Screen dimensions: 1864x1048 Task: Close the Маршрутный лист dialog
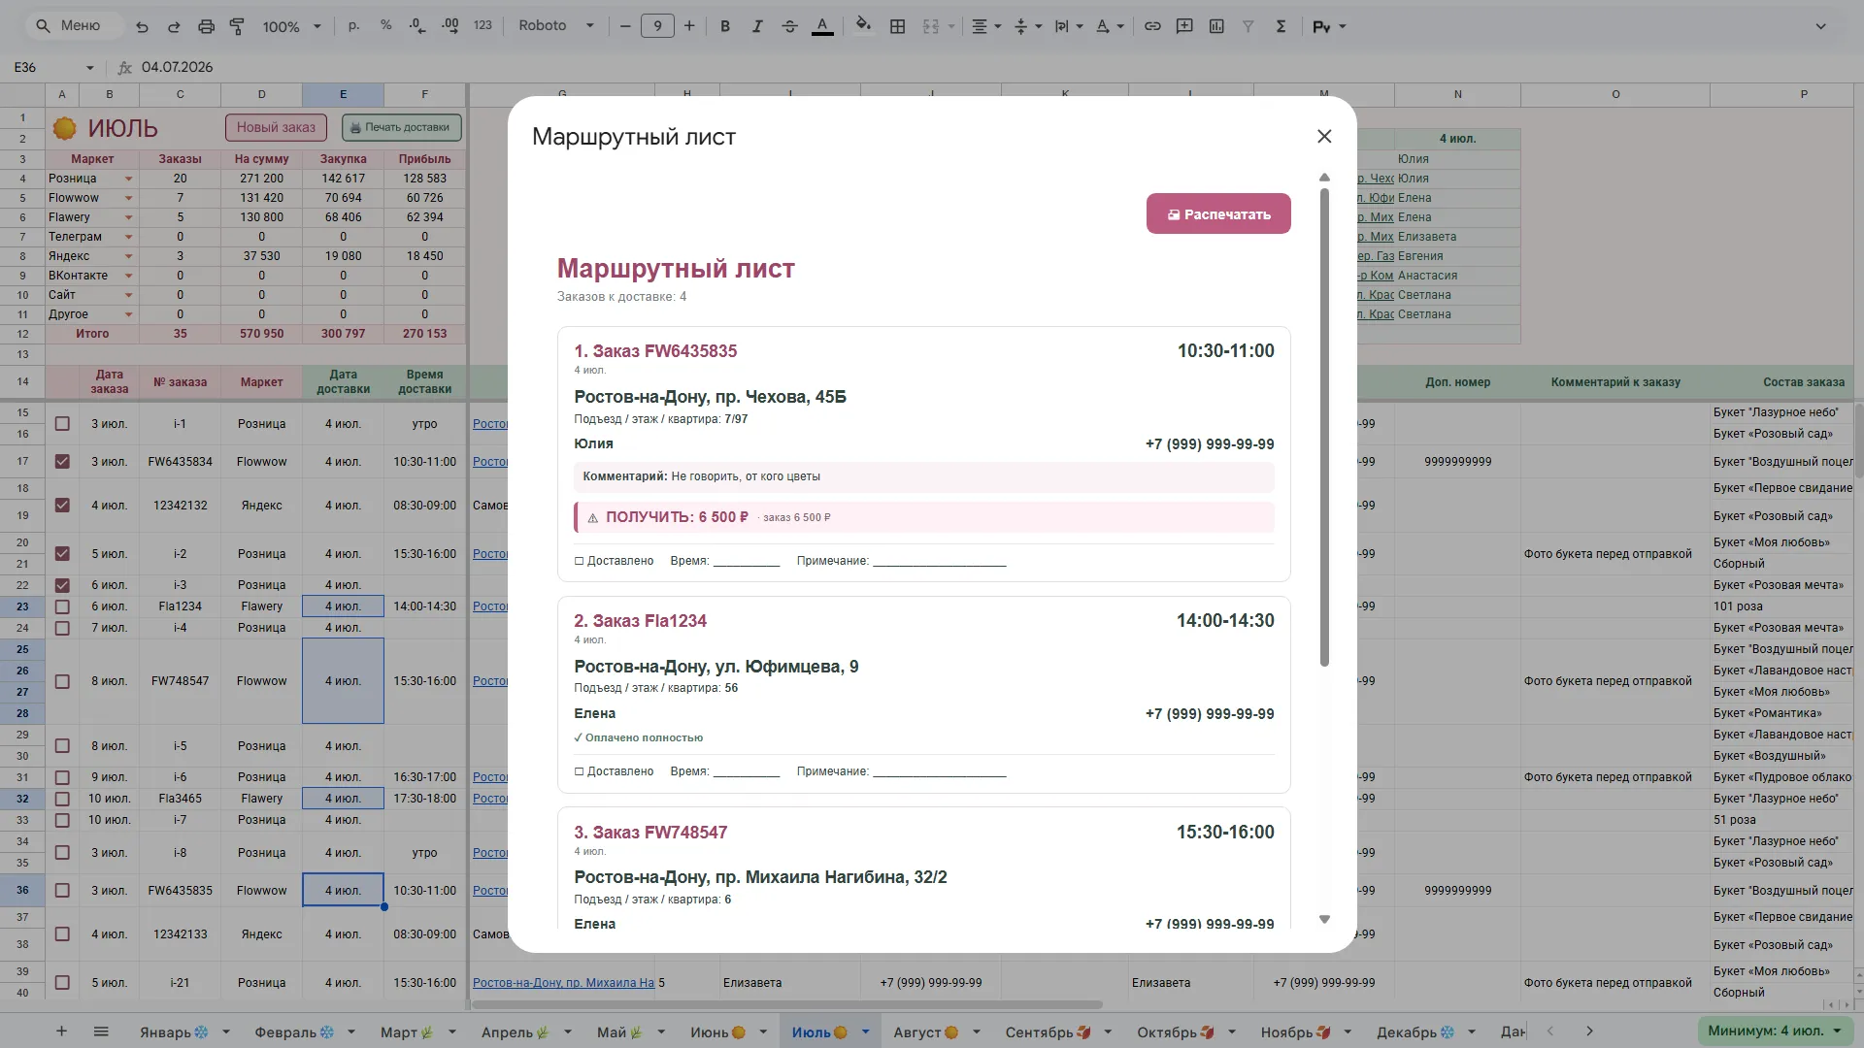pyautogui.click(x=1324, y=137)
